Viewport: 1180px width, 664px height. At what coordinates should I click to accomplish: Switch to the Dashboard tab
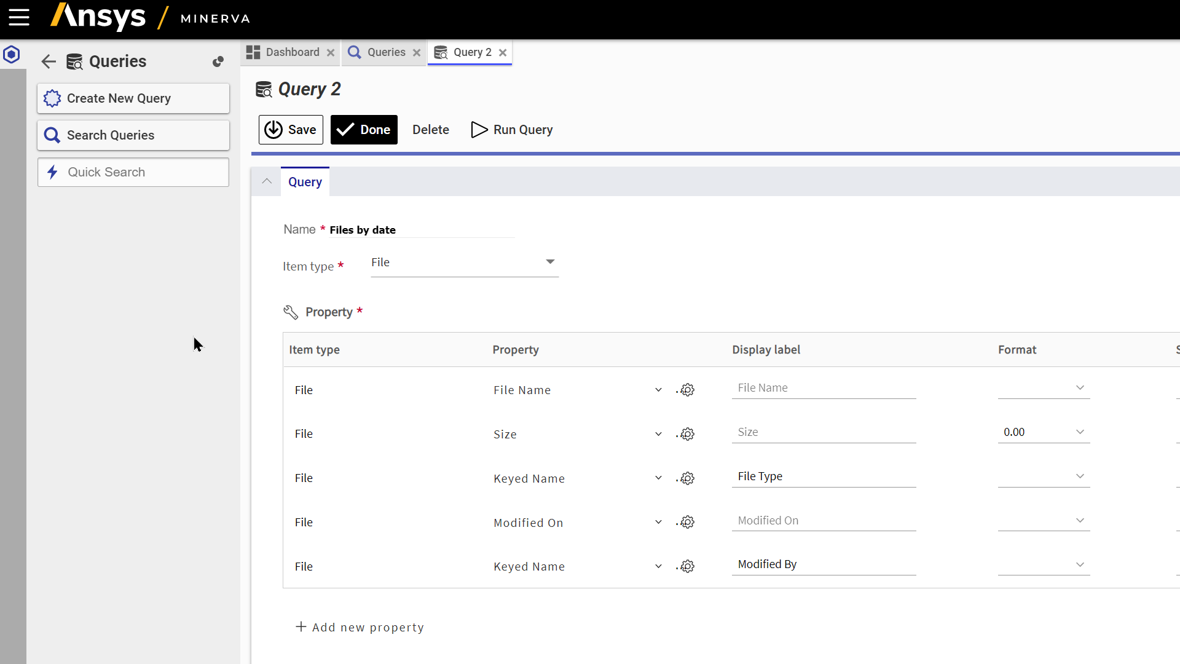(x=285, y=52)
